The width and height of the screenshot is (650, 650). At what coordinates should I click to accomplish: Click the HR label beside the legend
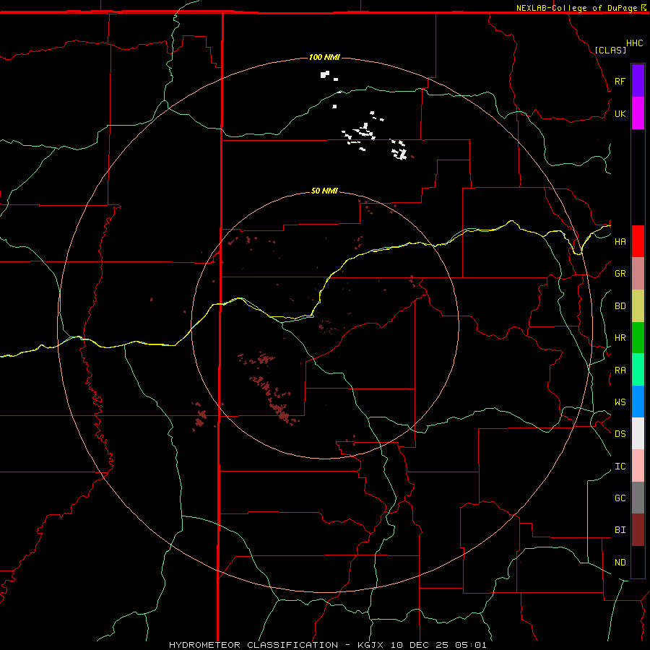(620, 338)
